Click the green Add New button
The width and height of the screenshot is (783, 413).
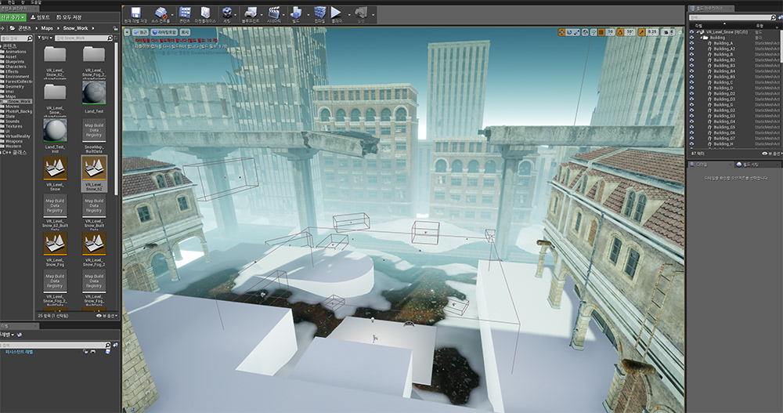[x=13, y=17]
